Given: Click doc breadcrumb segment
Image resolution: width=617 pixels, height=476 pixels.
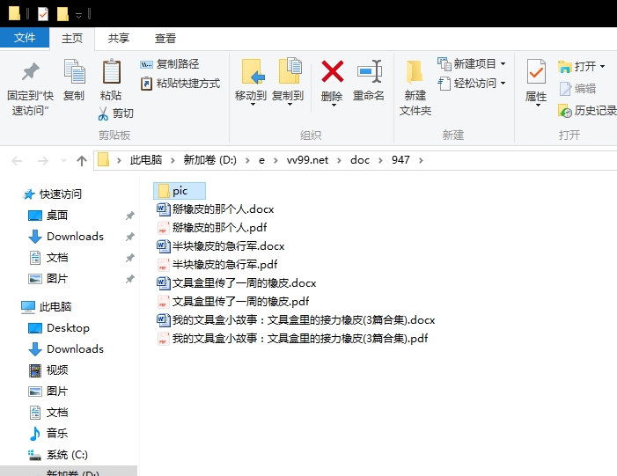Looking at the screenshot, I should coord(360,160).
